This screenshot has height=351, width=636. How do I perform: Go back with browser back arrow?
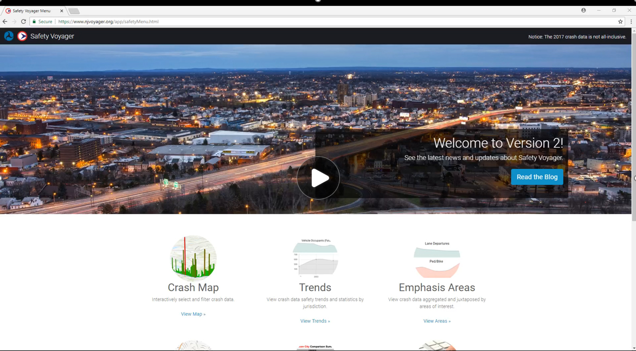[5, 22]
